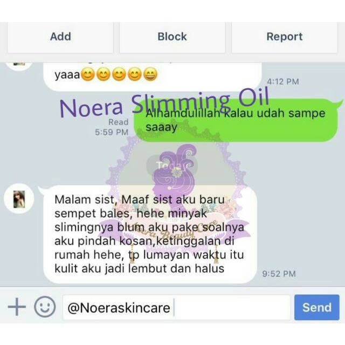This screenshot has height=345, width=345.
Task: Tap the 9:52 PM timestamp
Action: pos(279,274)
